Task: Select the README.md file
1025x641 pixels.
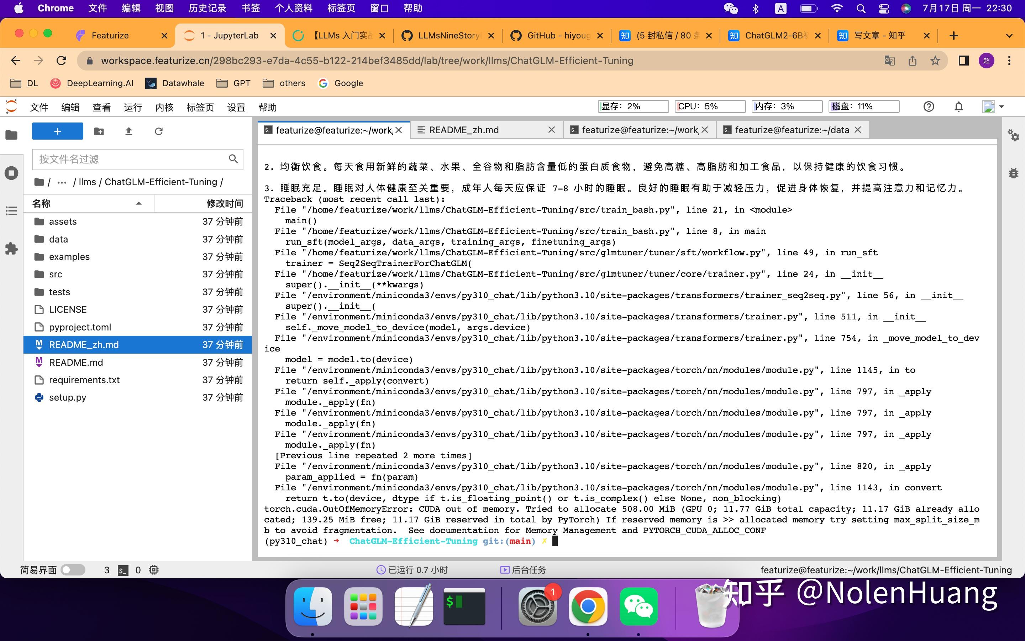Action: click(x=138, y=363)
